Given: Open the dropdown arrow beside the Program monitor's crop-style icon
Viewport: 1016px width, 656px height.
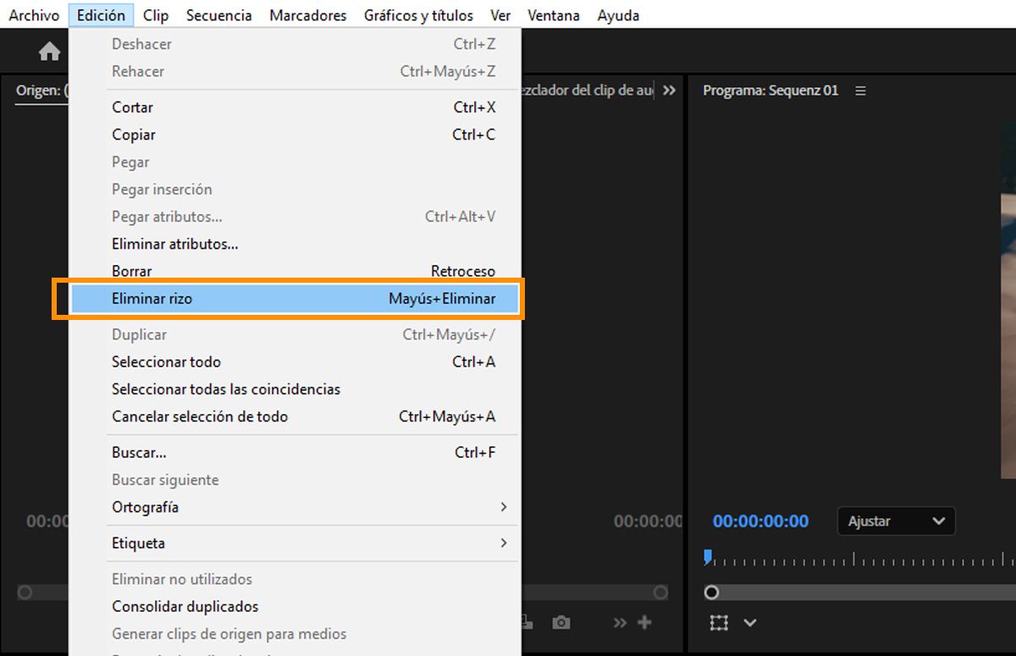Looking at the screenshot, I should 749,623.
